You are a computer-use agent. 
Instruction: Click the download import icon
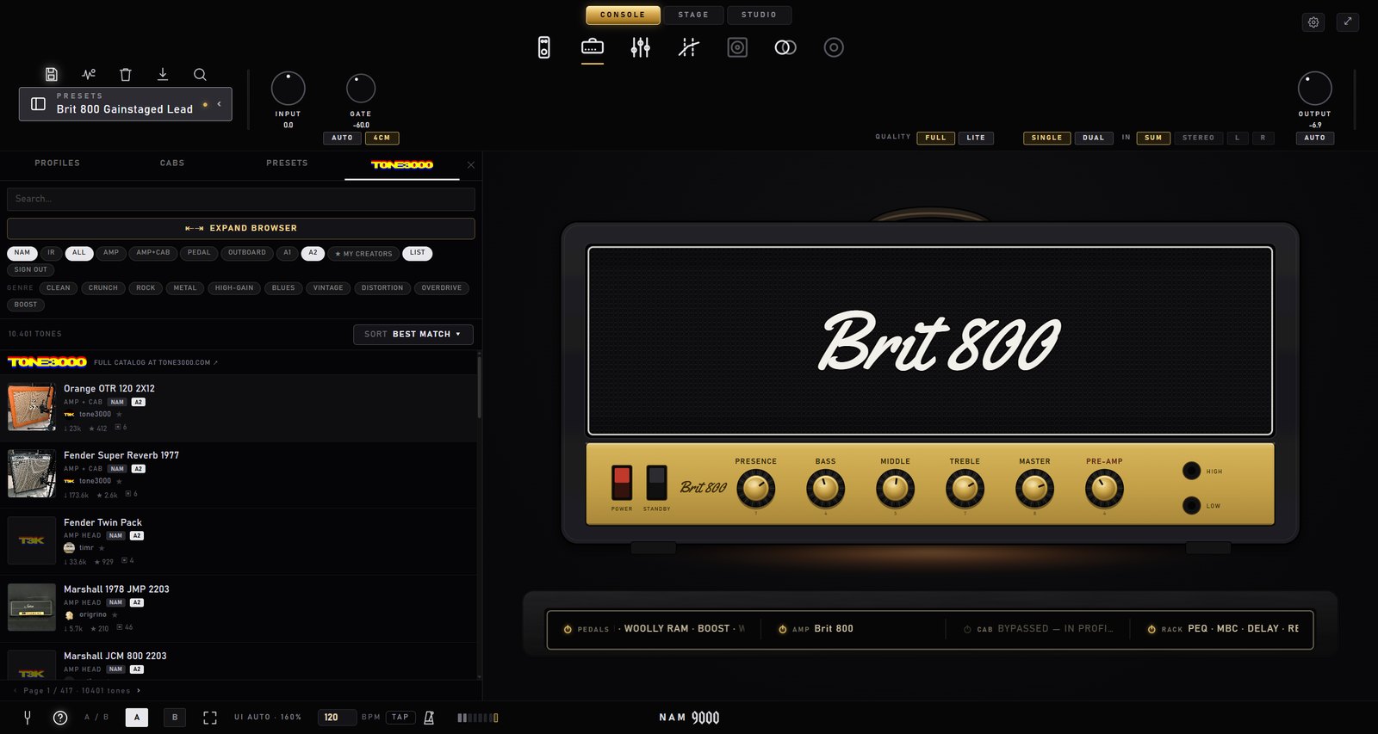163,75
